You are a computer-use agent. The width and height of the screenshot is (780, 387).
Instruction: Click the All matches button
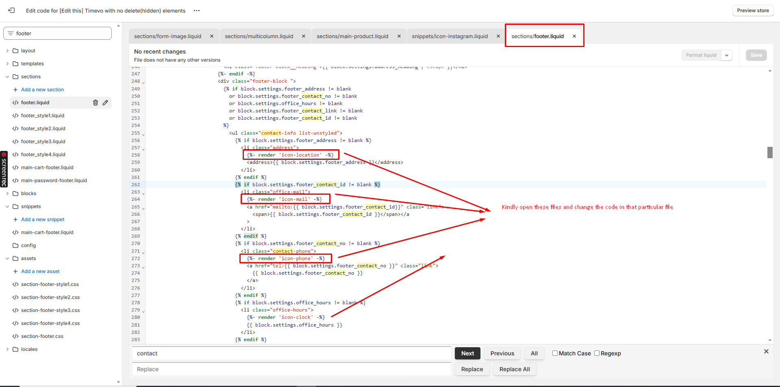pyautogui.click(x=534, y=353)
